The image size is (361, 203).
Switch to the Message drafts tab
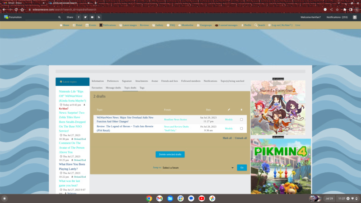[113, 88]
